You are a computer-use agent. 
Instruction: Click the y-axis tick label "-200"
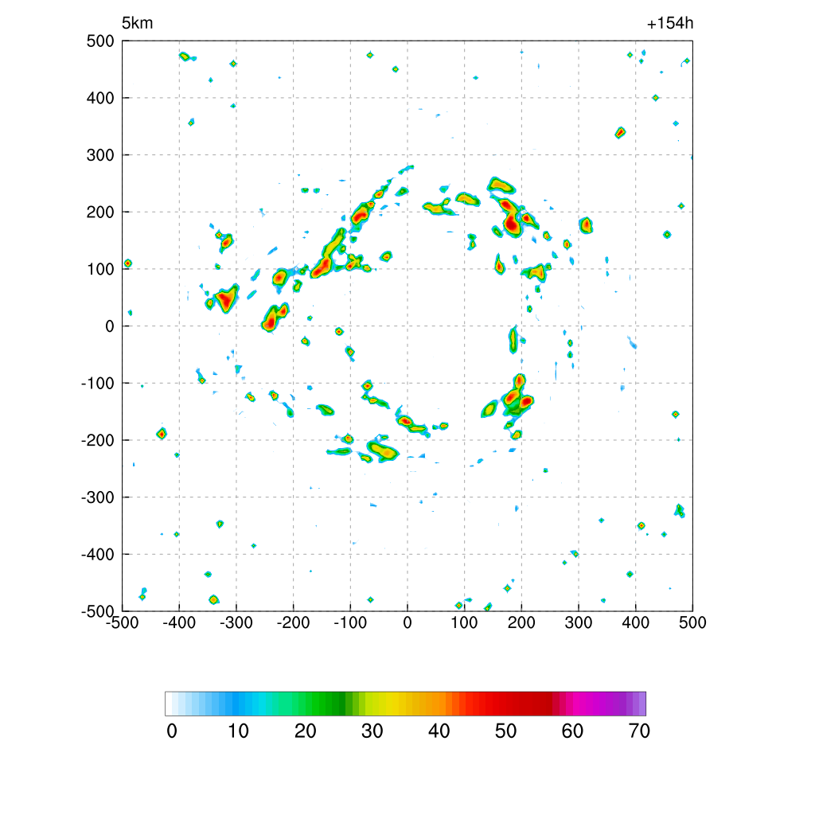(x=98, y=440)
